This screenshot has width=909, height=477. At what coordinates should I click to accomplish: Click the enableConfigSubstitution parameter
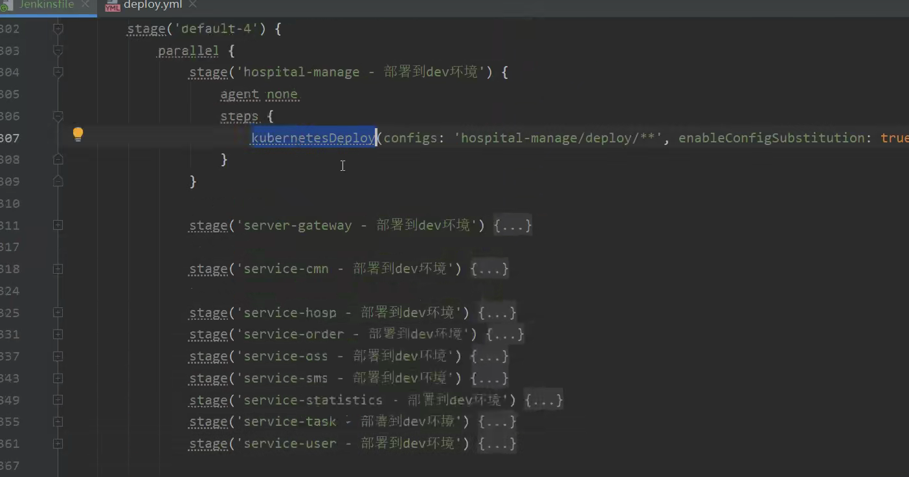click(771, 138)
